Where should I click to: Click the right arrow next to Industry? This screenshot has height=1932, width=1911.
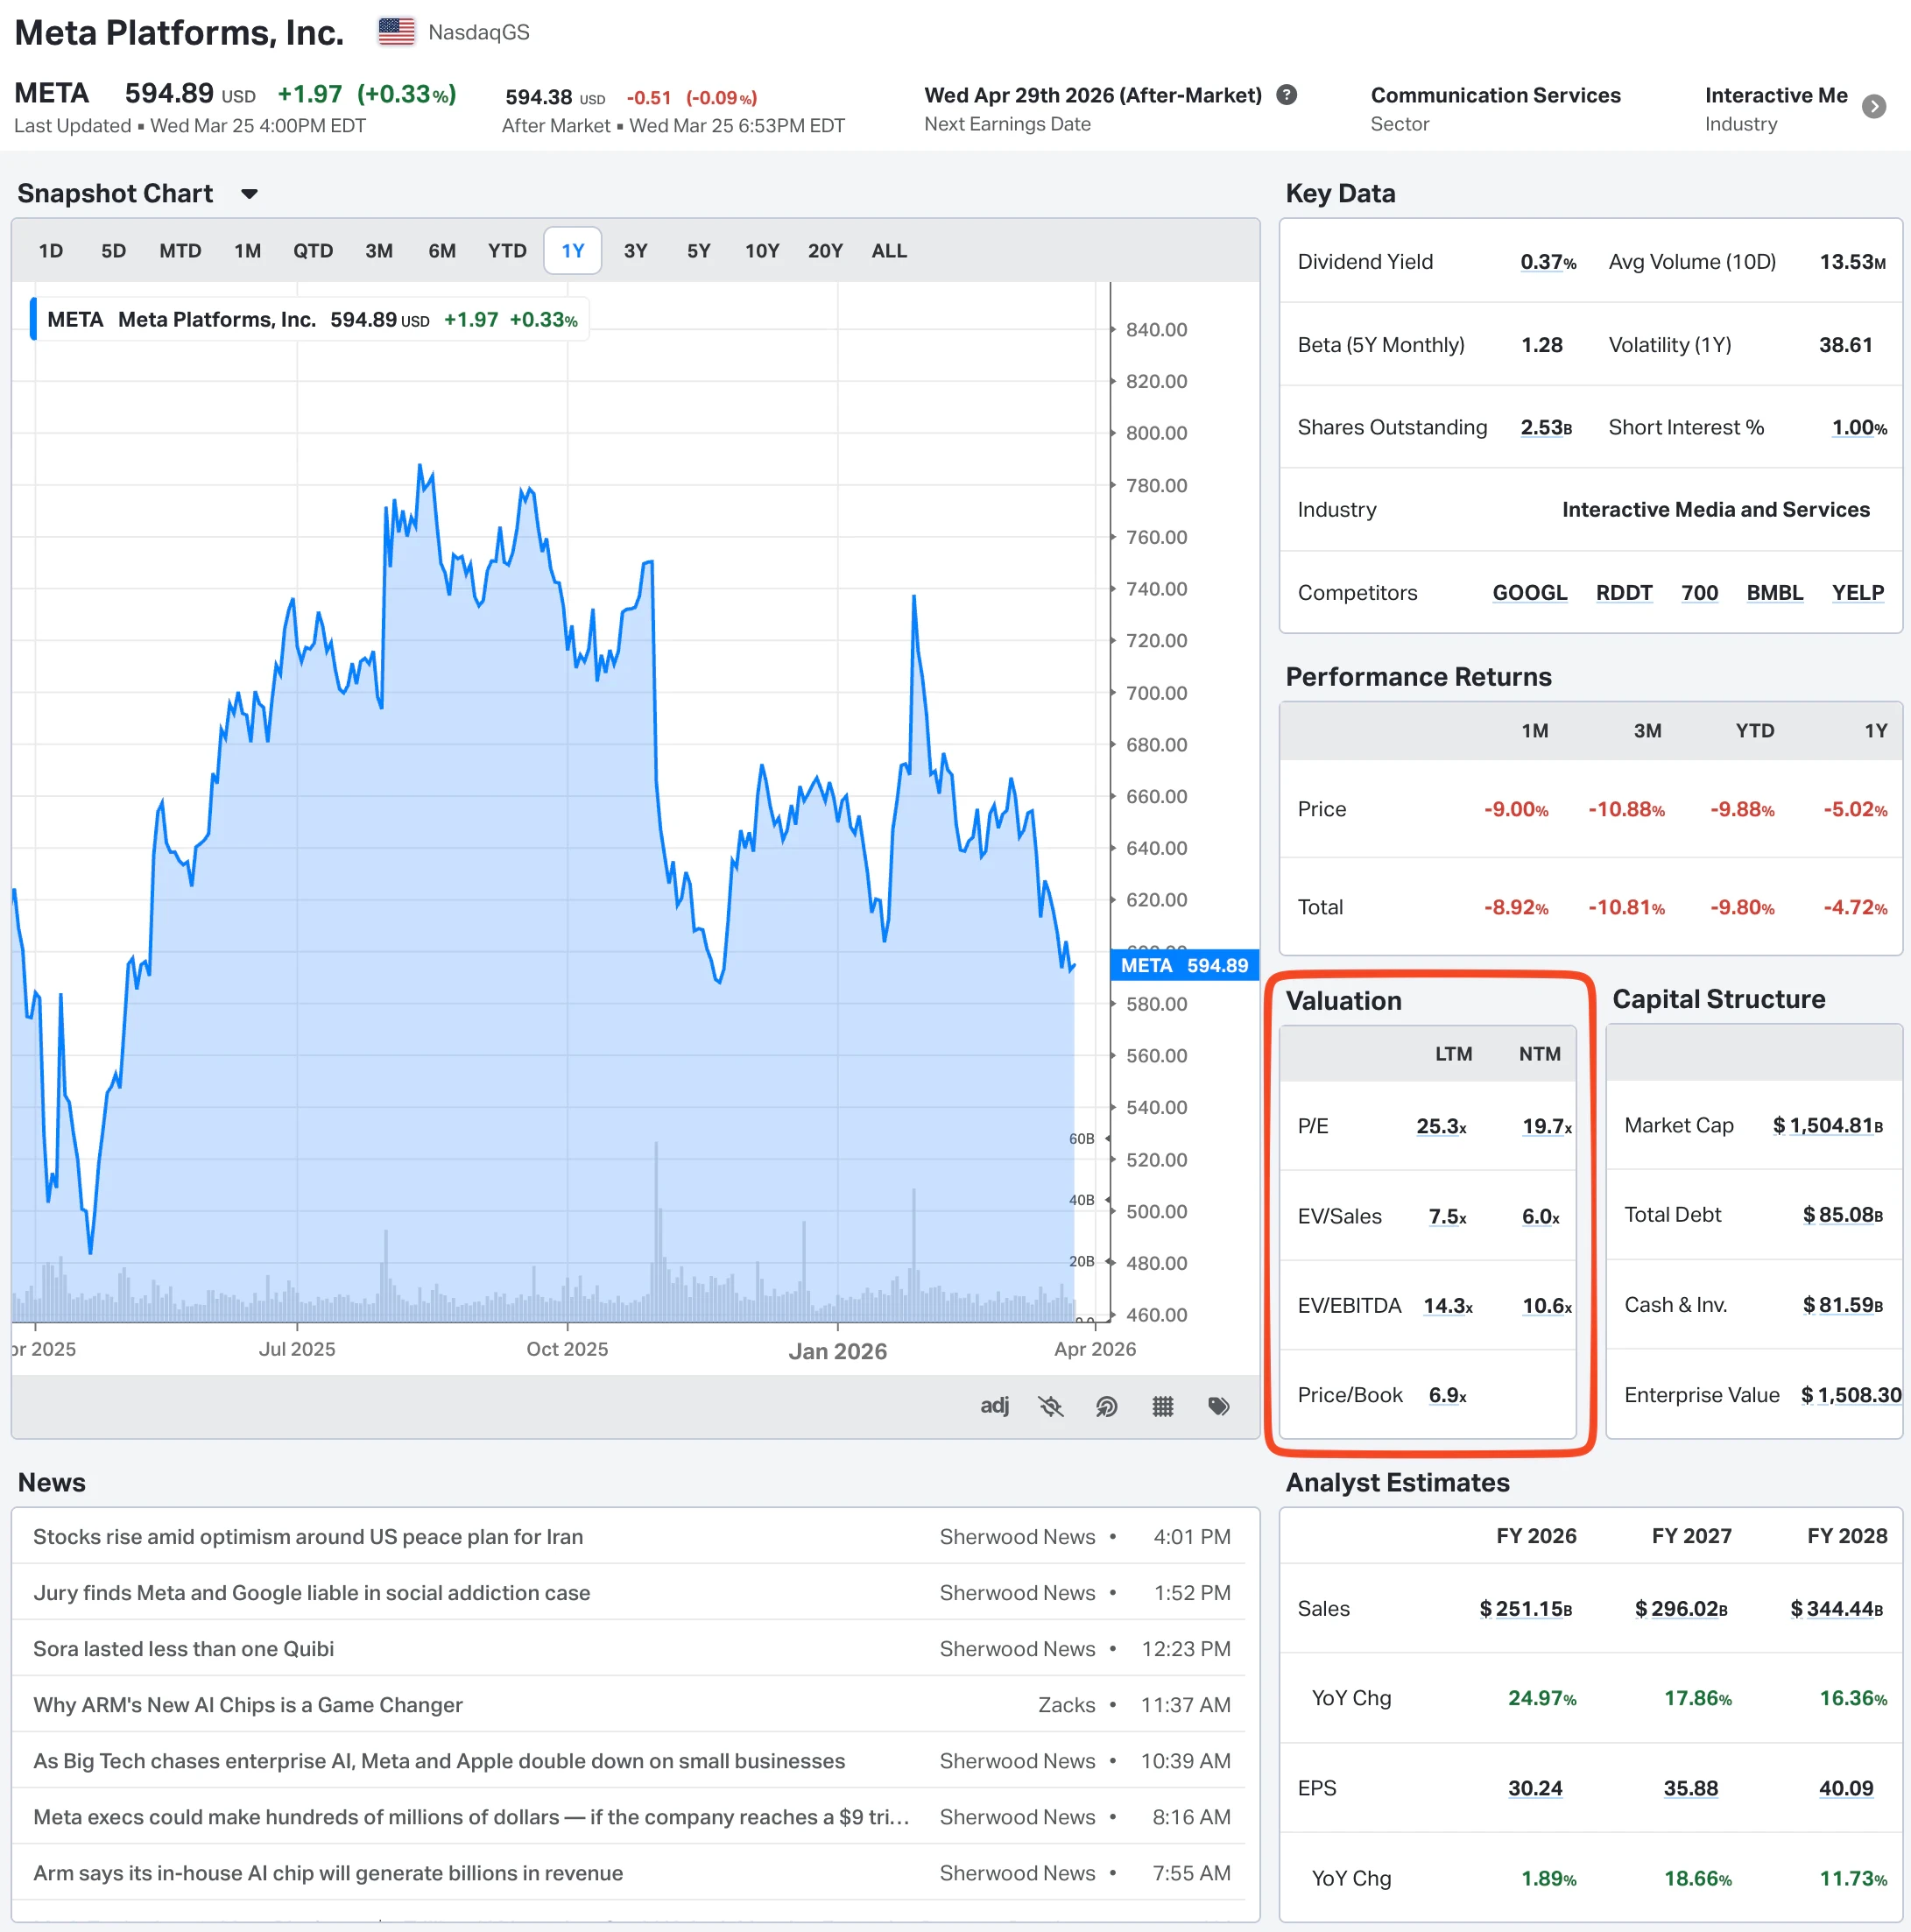(x=1874, y=106)
